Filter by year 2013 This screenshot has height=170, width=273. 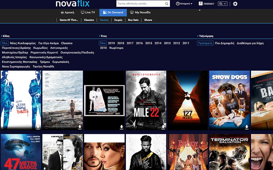(167, 43)
